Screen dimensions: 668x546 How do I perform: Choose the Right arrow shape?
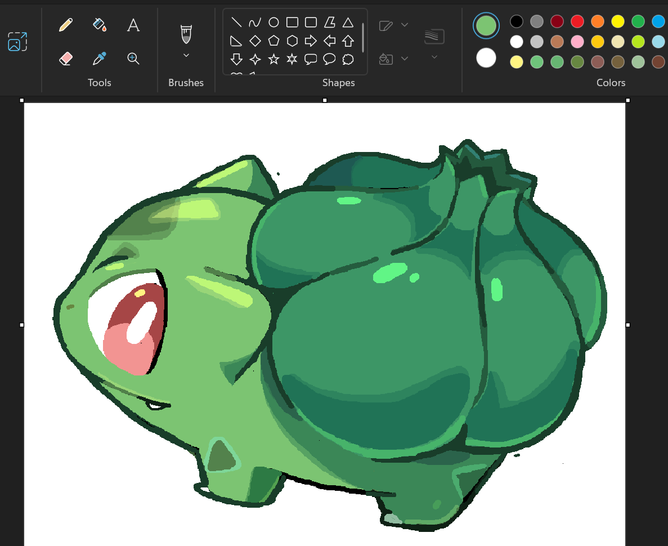point(311,41)
